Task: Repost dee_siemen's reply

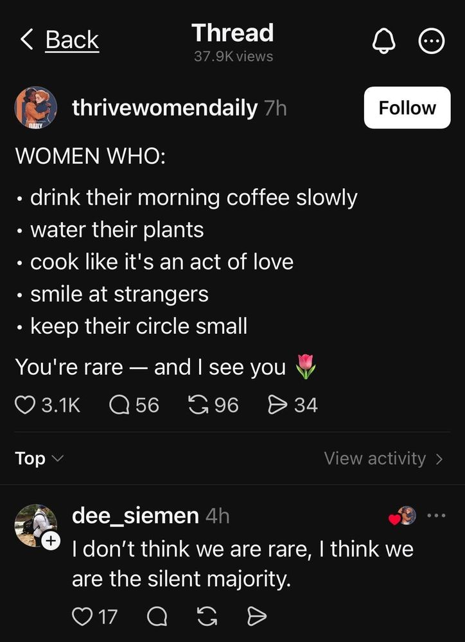Action: 206,617
